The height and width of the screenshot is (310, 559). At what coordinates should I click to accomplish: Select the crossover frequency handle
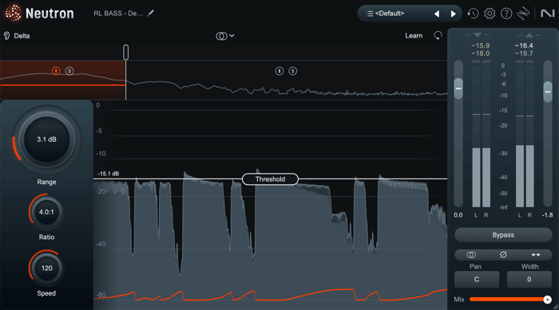(126, 53)
